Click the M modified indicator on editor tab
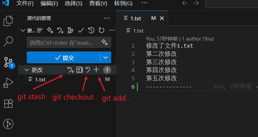Viewport: 258px width, 137px height. tap(153, 18)
